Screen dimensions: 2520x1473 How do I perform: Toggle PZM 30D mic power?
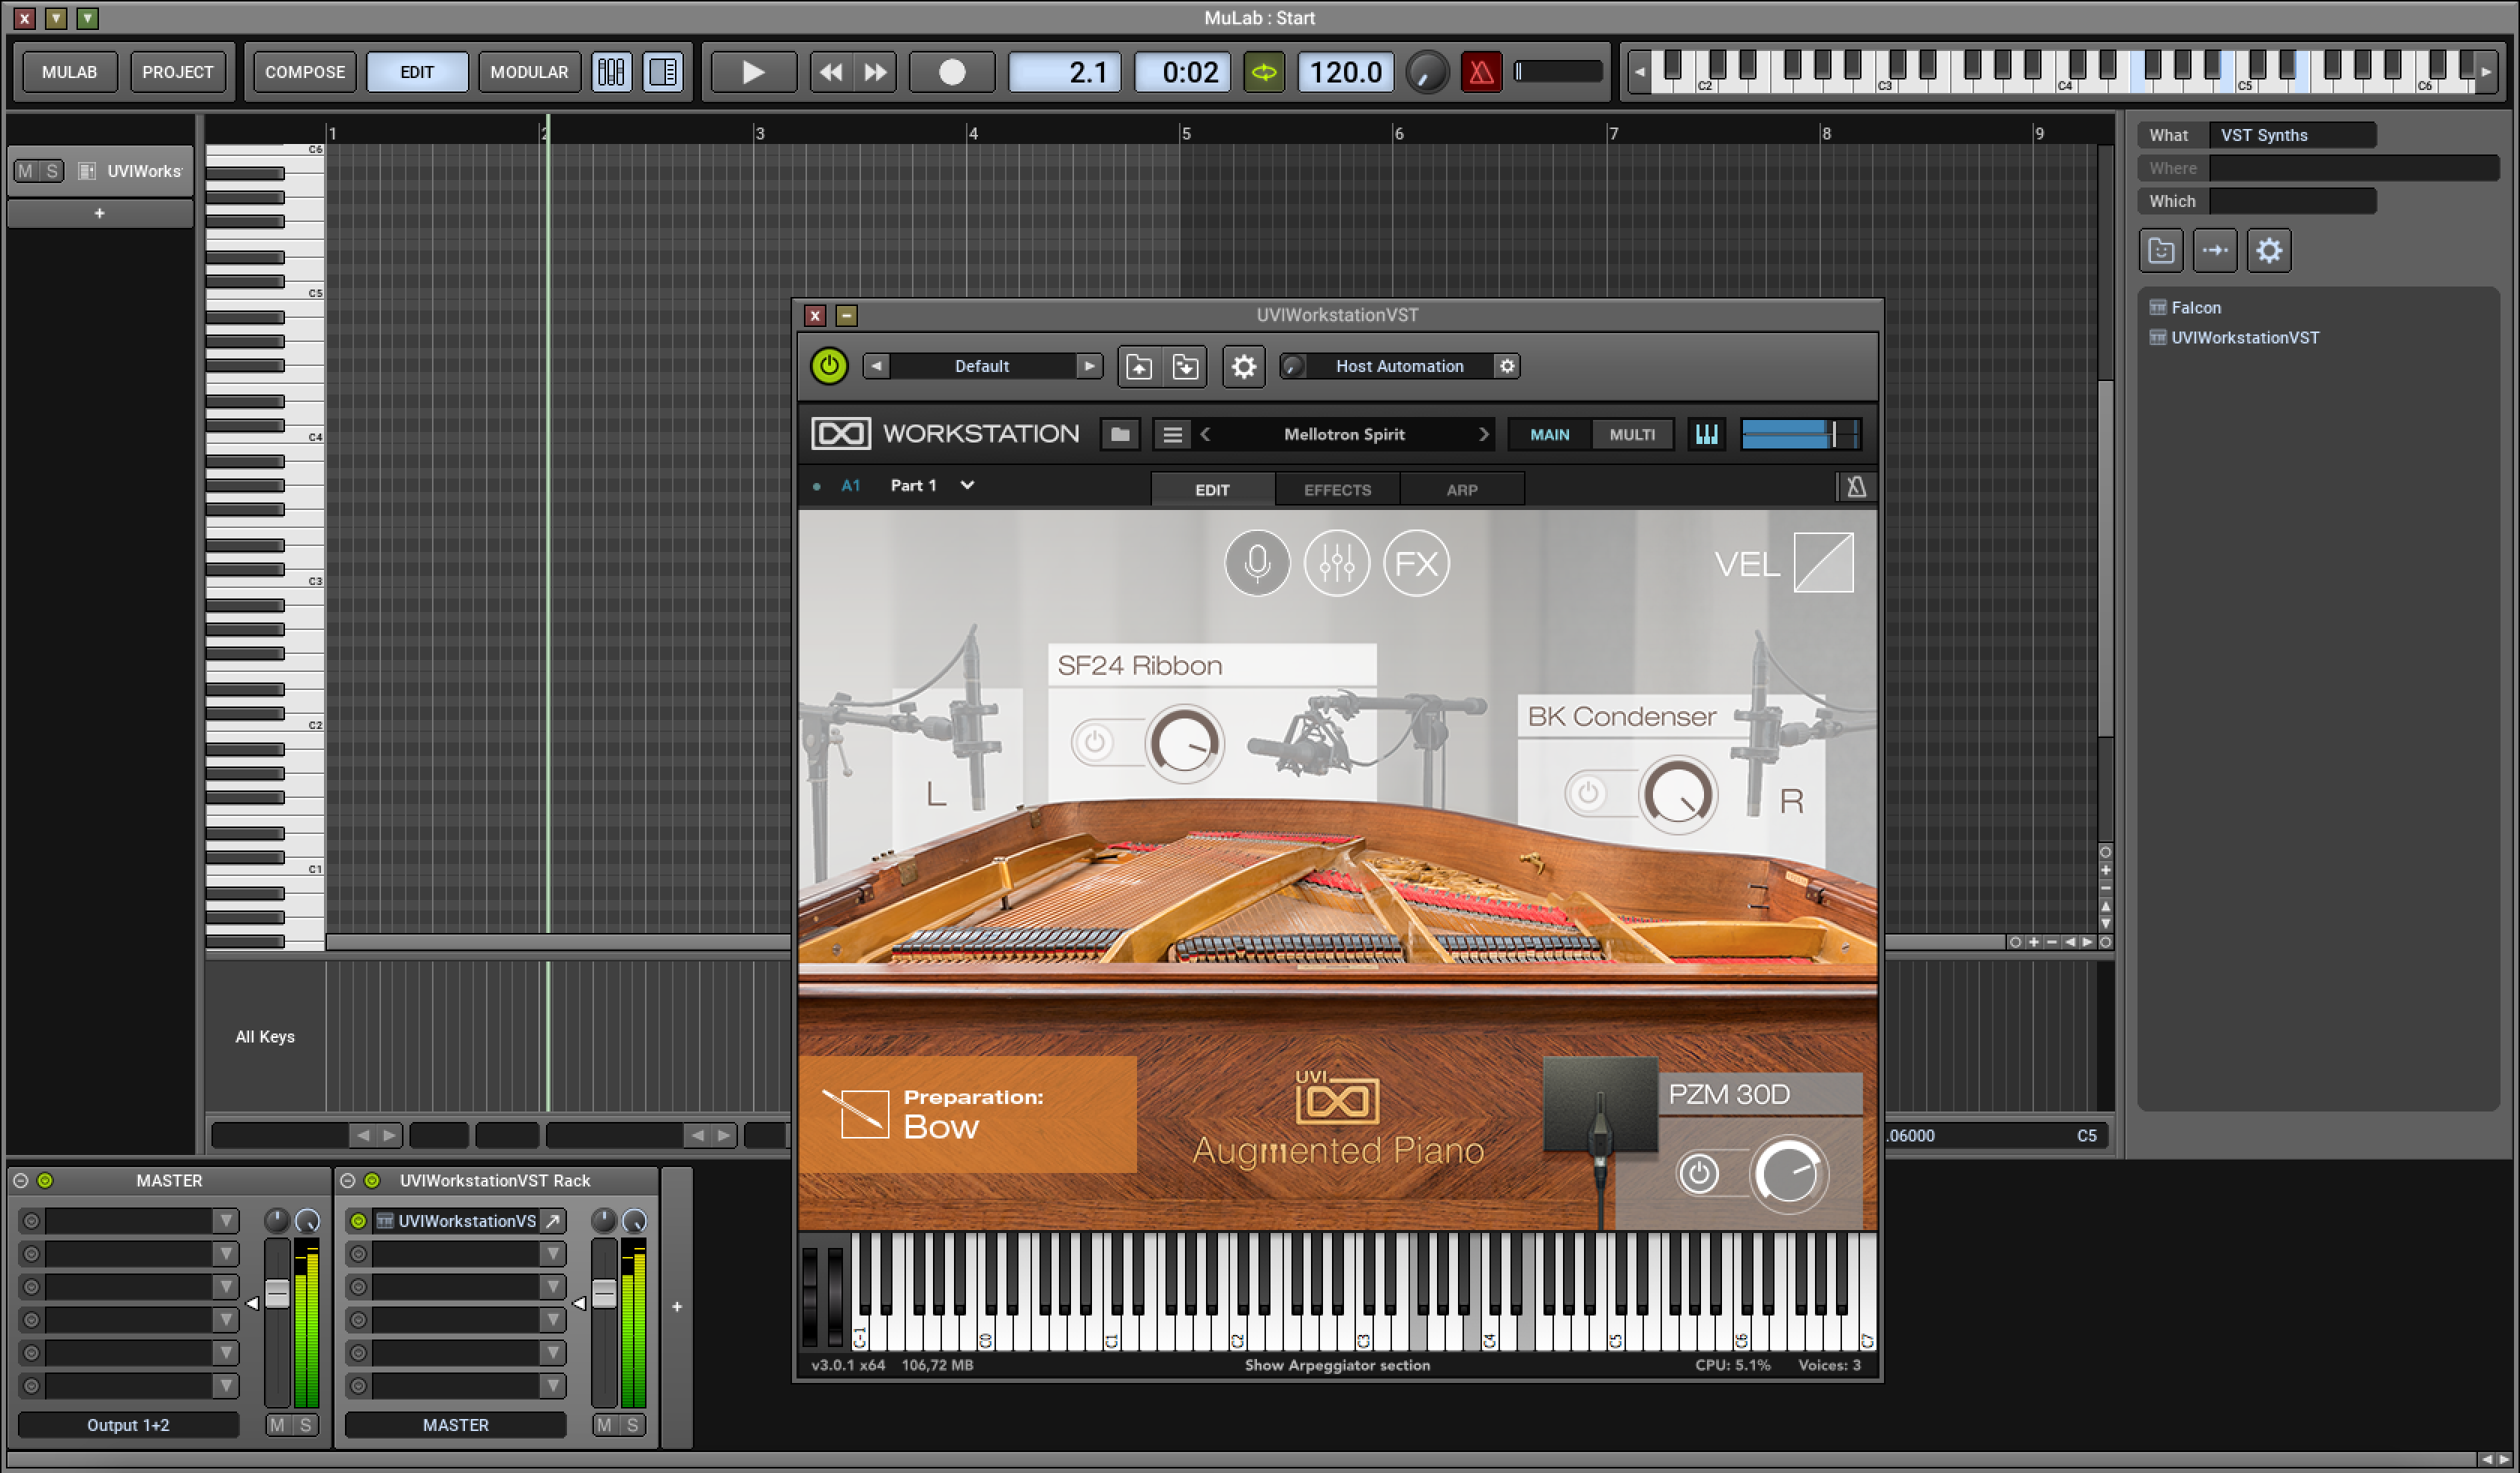click(1698, 1173)
